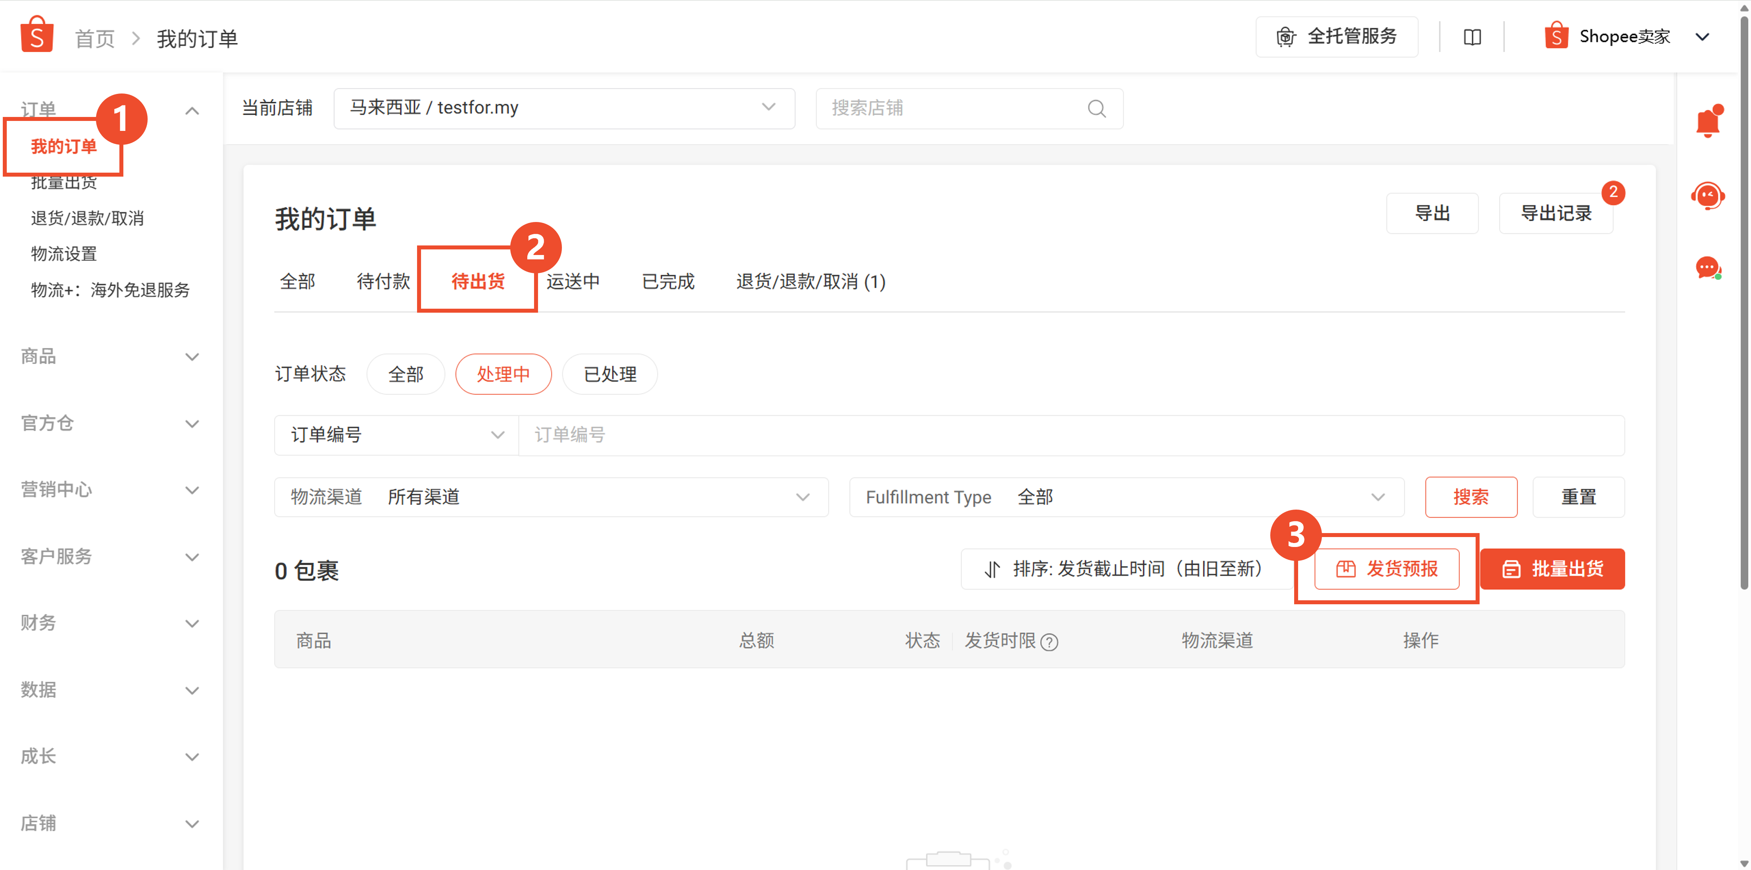Click the notification bell icon
Screen dimensions: 1751x870
pos(1708,122)
